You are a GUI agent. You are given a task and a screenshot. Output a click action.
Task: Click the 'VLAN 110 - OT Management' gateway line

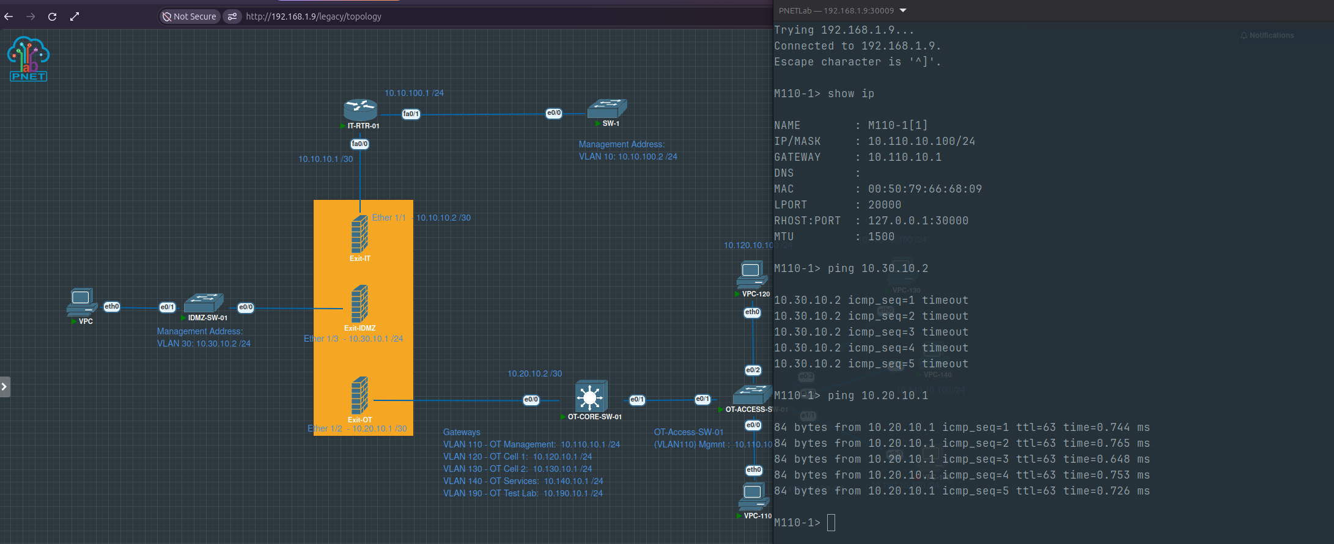[x=531, y=444]
